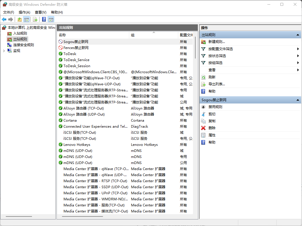Sort by the 组 column header
The image size is (302, 226).
[153, 35]
